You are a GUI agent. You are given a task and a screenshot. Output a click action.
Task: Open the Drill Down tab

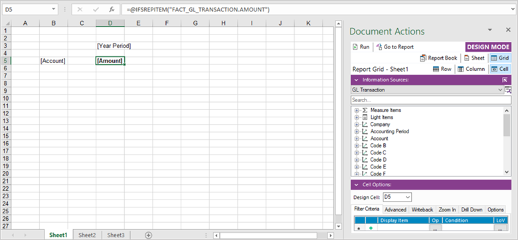(x=472, y=210)
